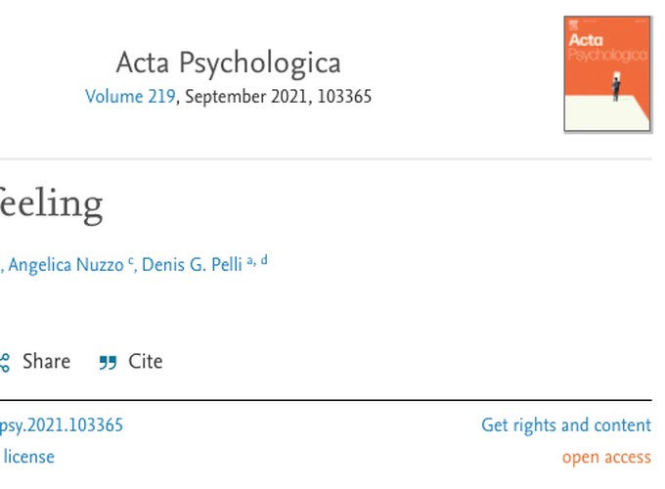Open the Cite text button

coord(146,361)
